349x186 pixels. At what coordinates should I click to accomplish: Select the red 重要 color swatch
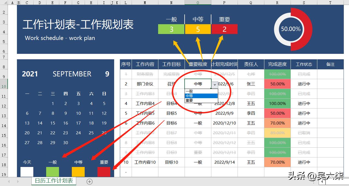click(x=104, y=172)
